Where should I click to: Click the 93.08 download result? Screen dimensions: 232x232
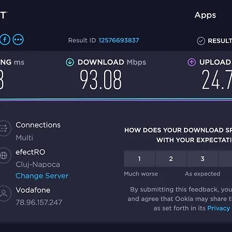[x=101, y=79]
